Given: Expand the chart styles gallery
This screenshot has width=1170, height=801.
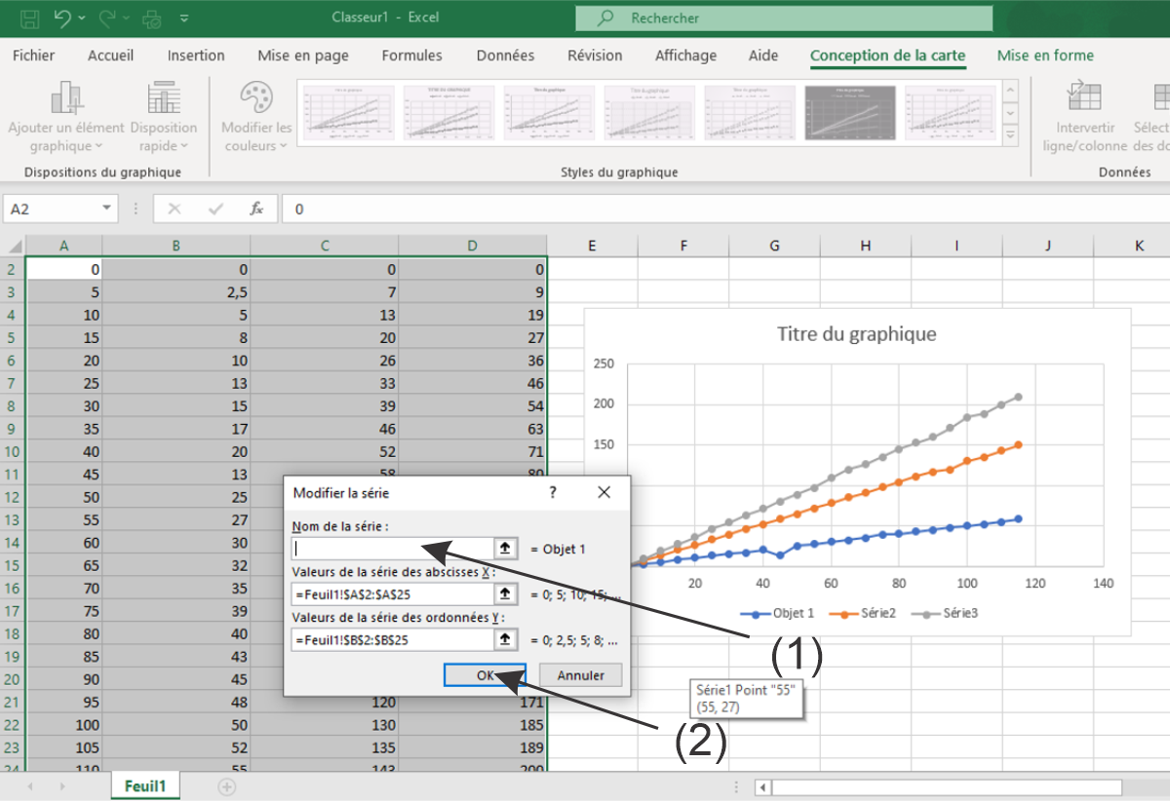Looking at the screenshot, I should (1010, 135).
